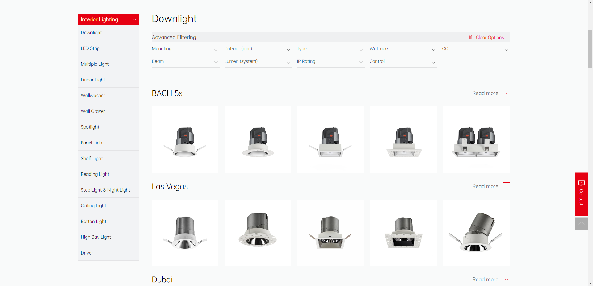The height and width of the screenshot is (286, 593).
Task: Open the BACH 5s twin-head downlight thumbnail
Action: tap(476, 140)
